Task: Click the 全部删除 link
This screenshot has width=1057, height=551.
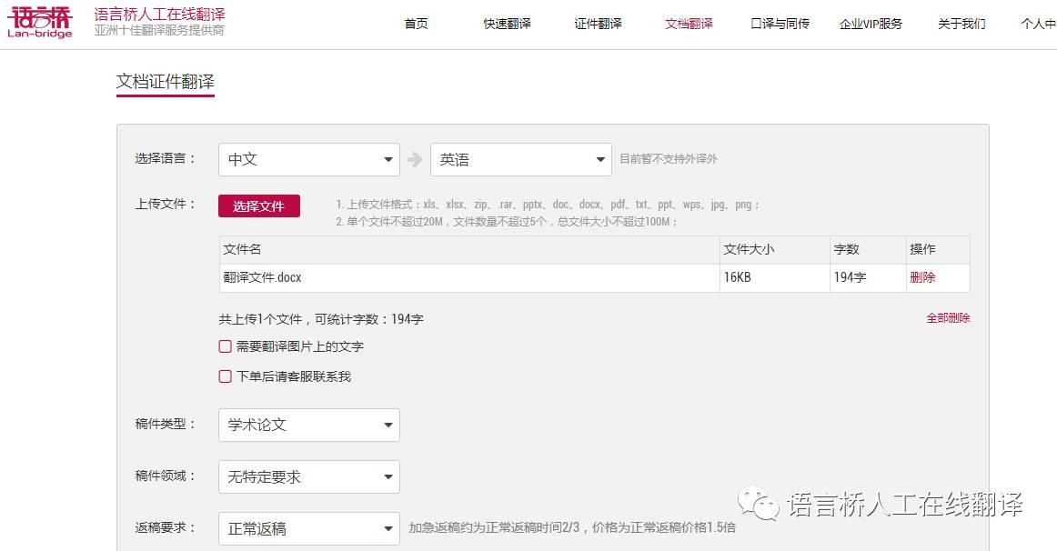Action: click(x=950, y=318)
